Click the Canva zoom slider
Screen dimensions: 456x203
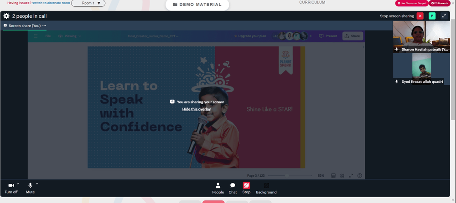290,175
